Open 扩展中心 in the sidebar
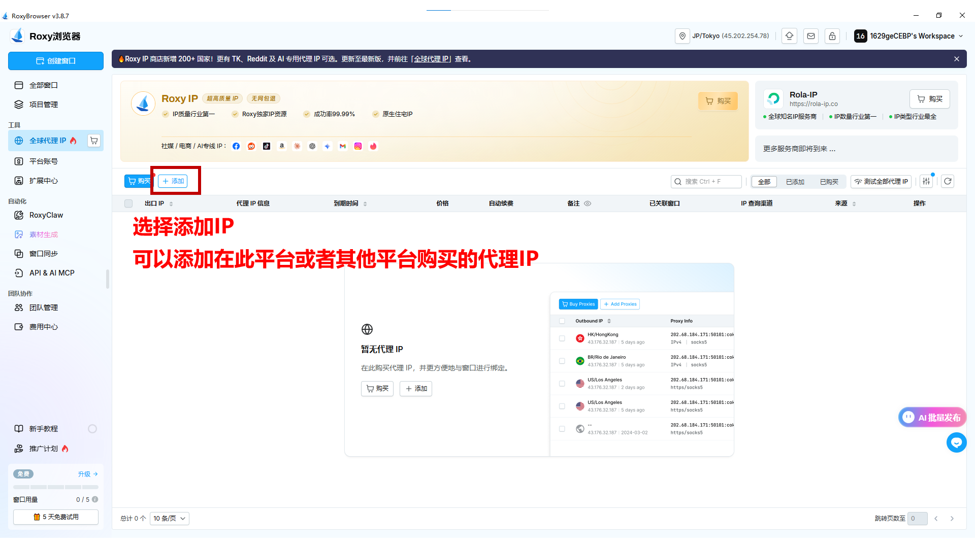This screenshot has width=975, height=548. [x=56, y=181]
